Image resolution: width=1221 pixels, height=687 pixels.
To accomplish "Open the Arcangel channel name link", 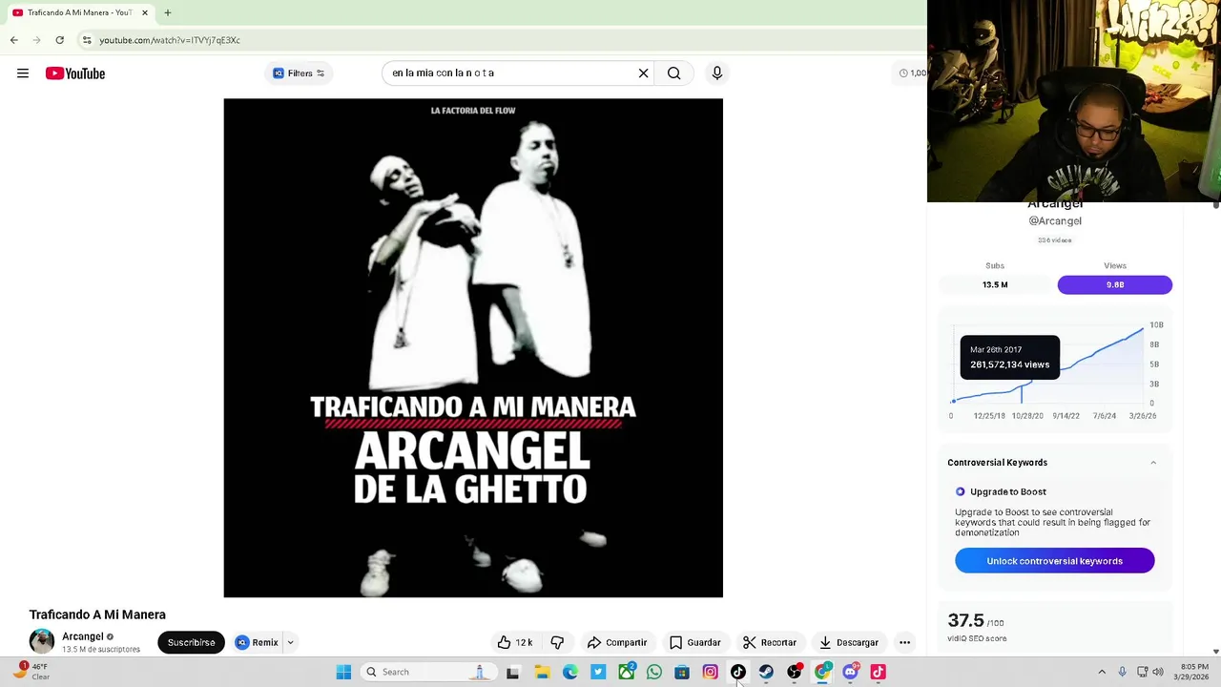I will coord(83,636).
